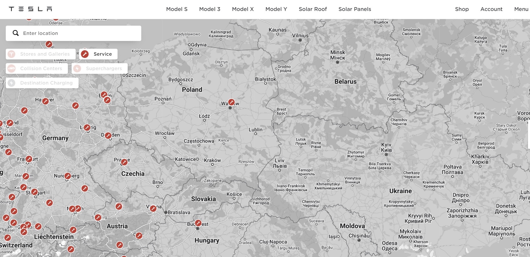Click the Bratislava city label
The image size is (530, 257).
point(179,212)
